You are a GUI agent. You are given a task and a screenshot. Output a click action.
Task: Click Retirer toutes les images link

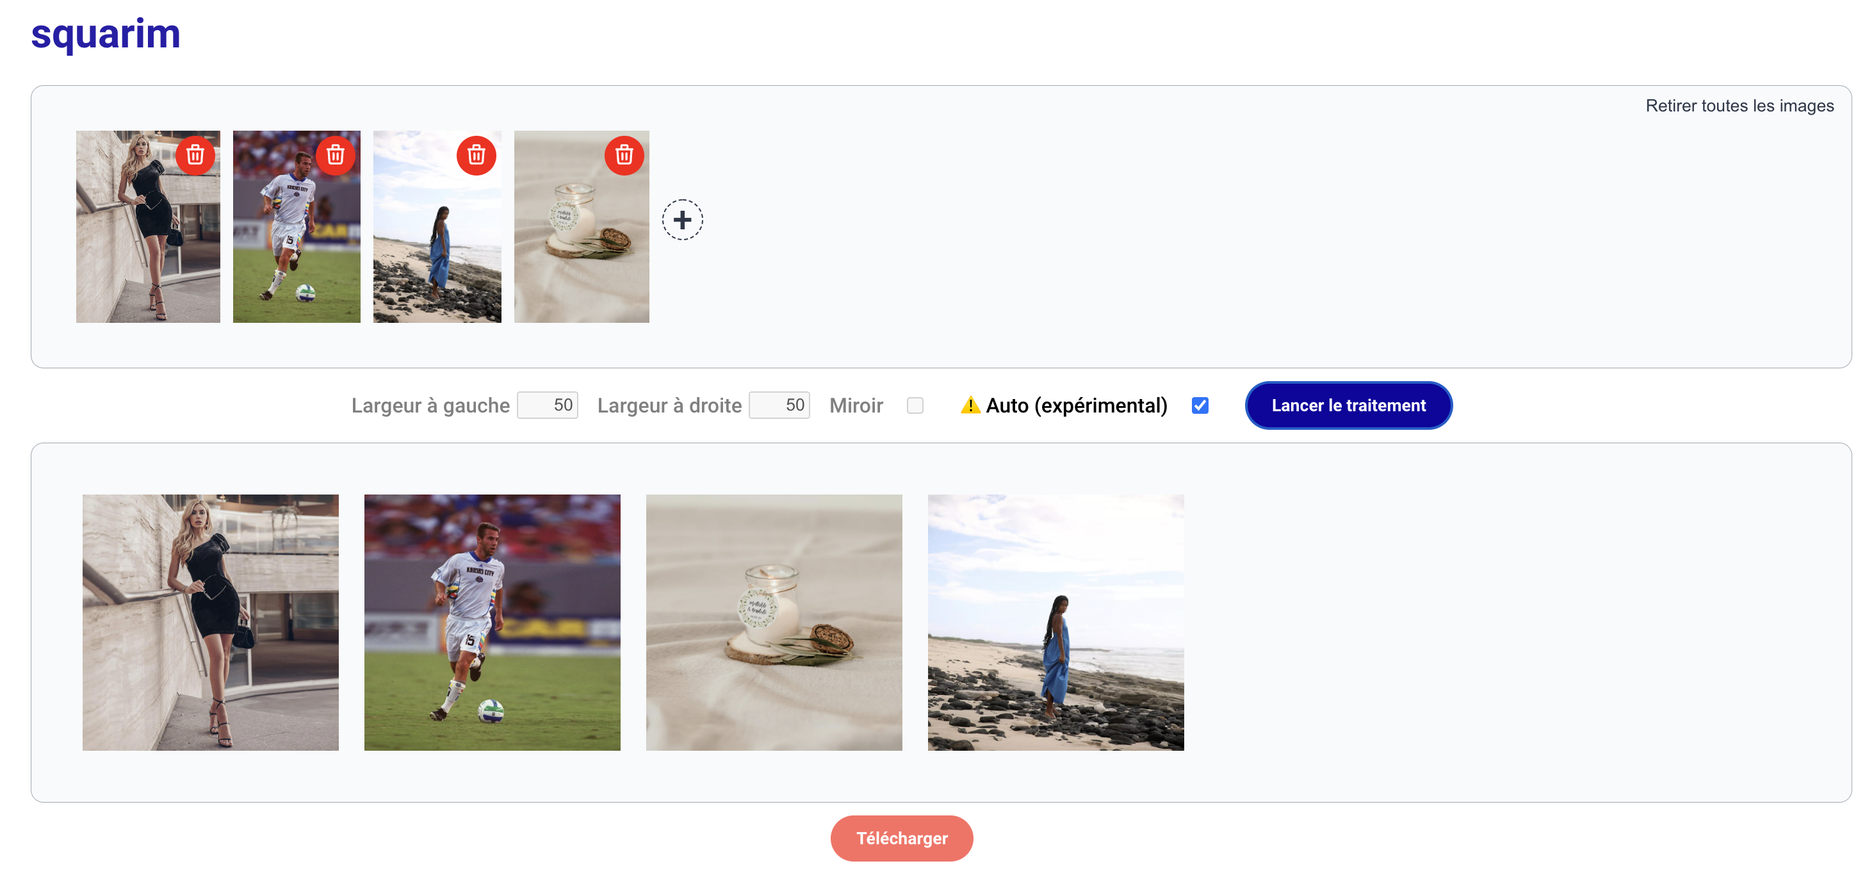[1740, 106]
